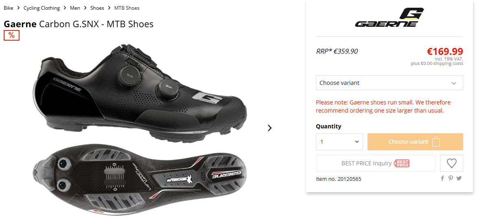The width and height of the screenshot is (477, 221).
Task: Click the red Best Price badge
Action: [402, 163]
